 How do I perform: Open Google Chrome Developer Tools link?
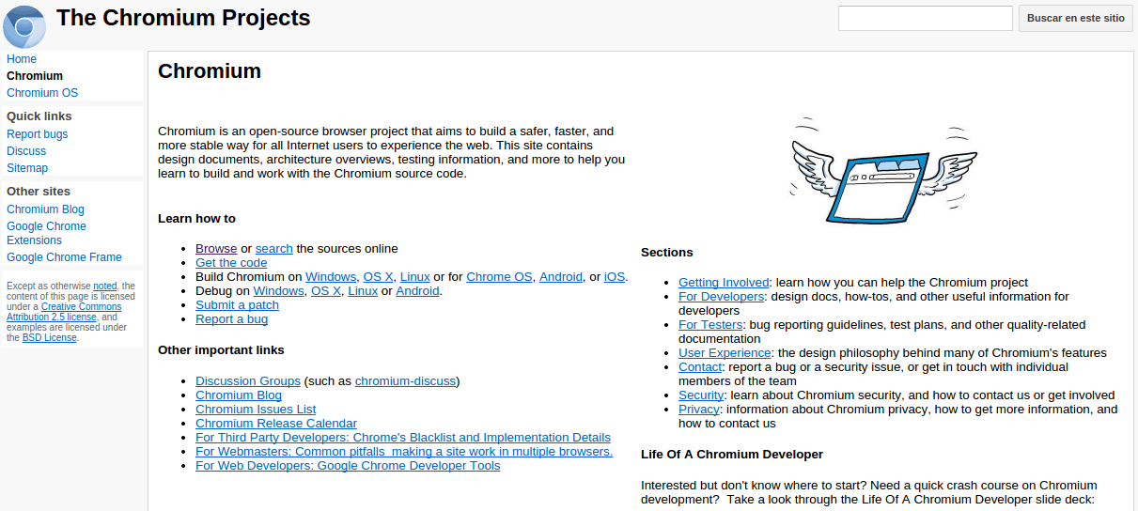tap(348, 466)
